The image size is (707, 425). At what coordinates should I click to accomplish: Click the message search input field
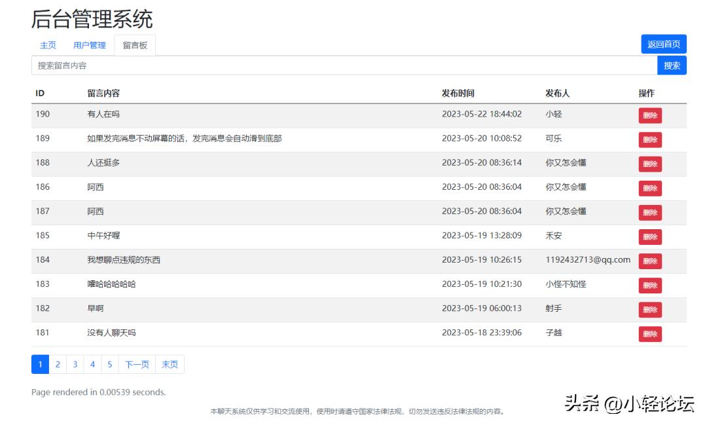point(327,65)
